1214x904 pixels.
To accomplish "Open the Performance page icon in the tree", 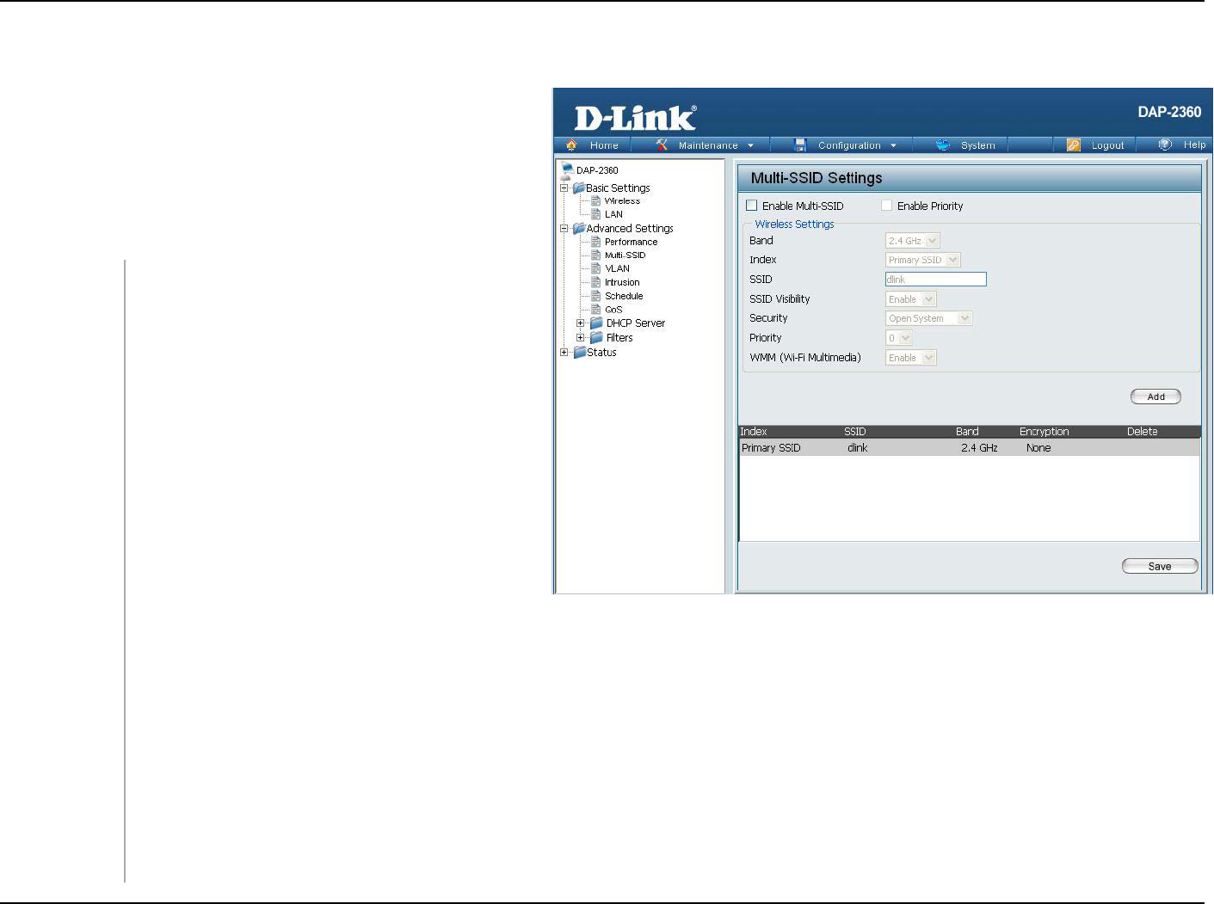I will coord(596,242).
